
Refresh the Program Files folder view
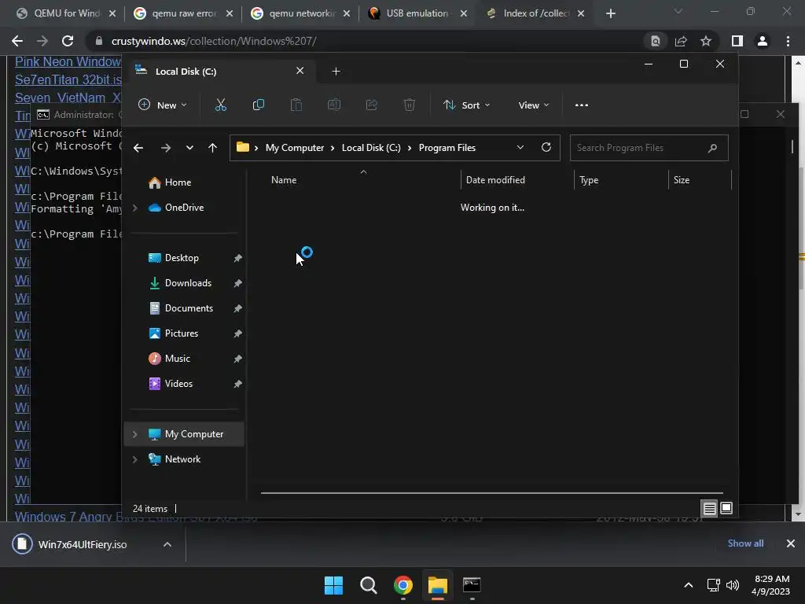546,147
